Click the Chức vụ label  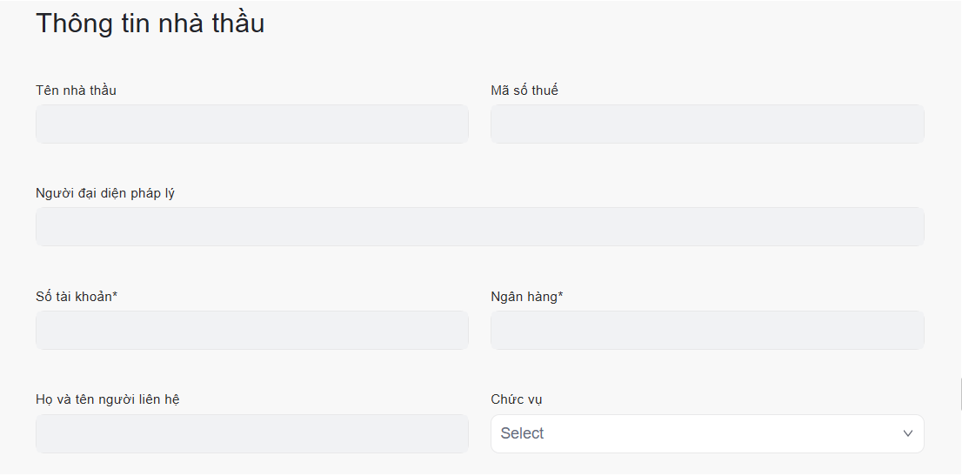[517, 399]
